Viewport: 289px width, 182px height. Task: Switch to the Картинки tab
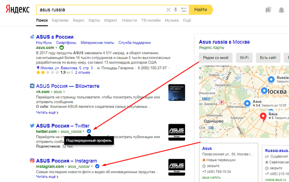pos(60,20)
